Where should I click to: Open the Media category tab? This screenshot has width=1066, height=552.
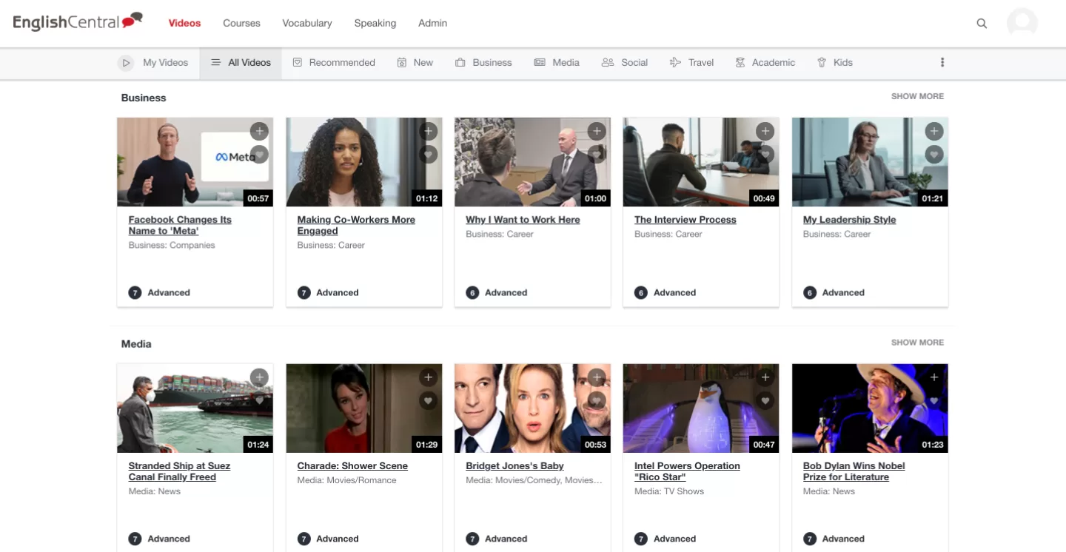557,63
